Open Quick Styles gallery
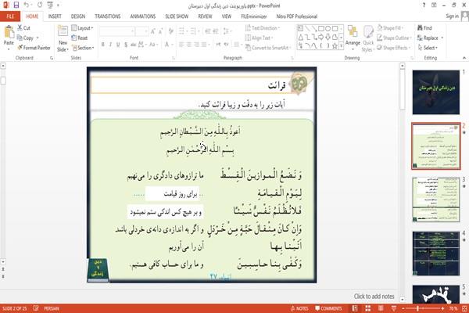Image resolution: width=469 pixels, height=313 pixels. [x=368, y=38]
